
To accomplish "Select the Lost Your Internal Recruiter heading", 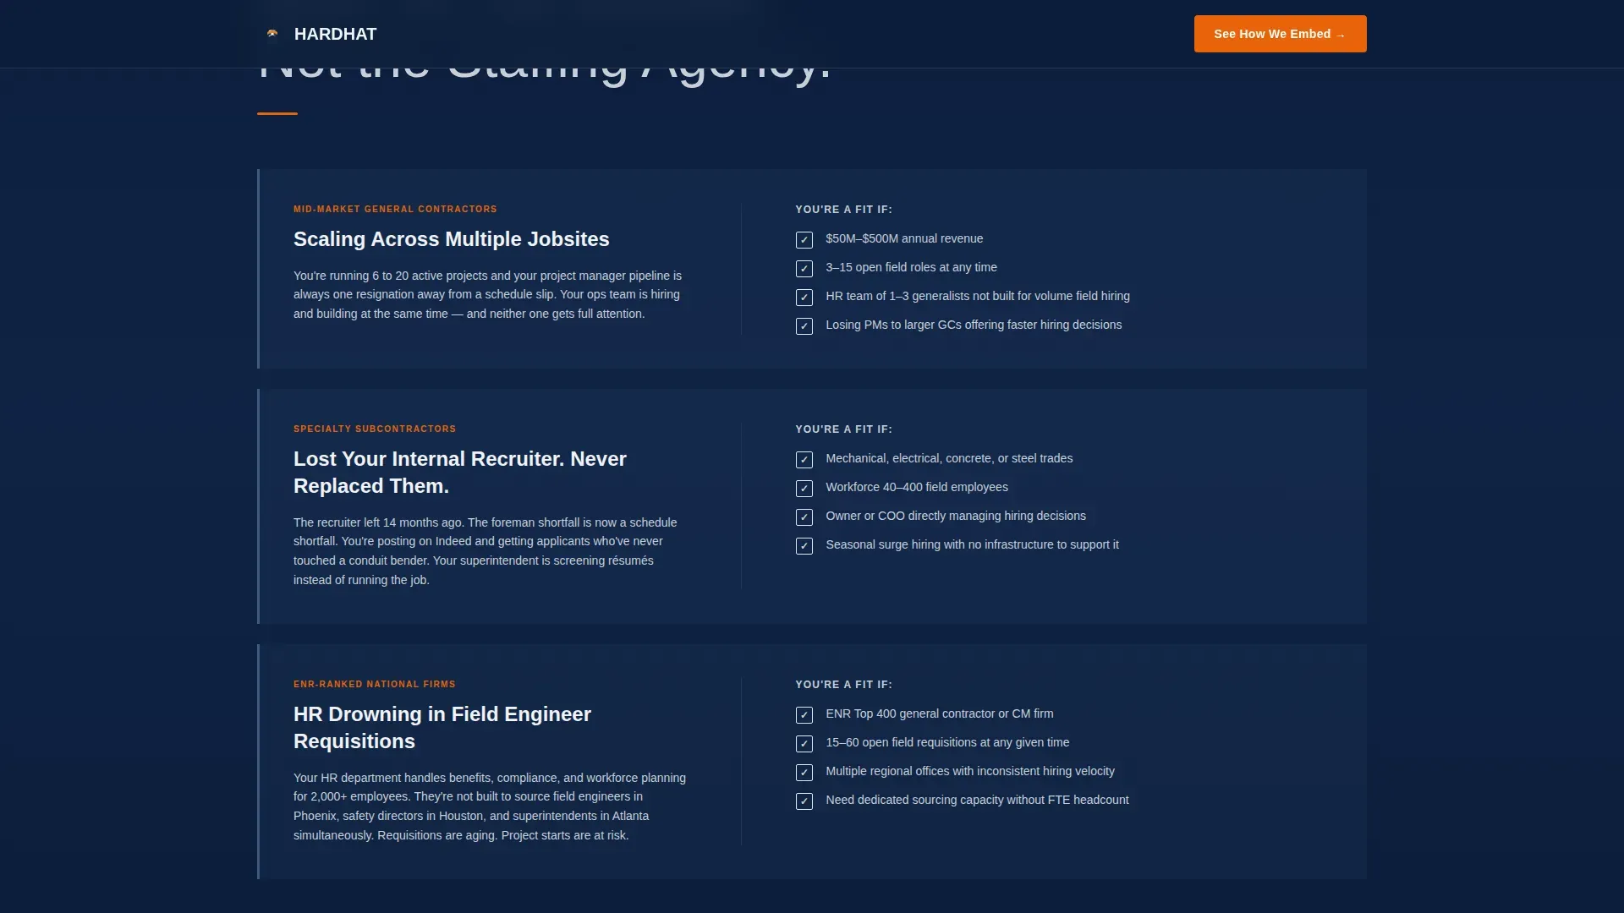I will pyautogui.click(x=460, y=473).
